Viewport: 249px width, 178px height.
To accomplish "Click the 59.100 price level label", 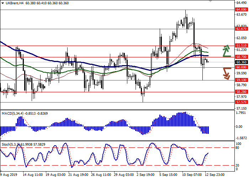I will click(x=242, y=80).
